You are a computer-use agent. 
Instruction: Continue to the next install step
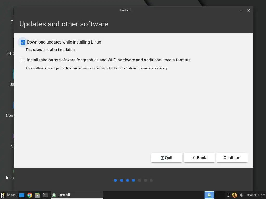tap(232, 158)
